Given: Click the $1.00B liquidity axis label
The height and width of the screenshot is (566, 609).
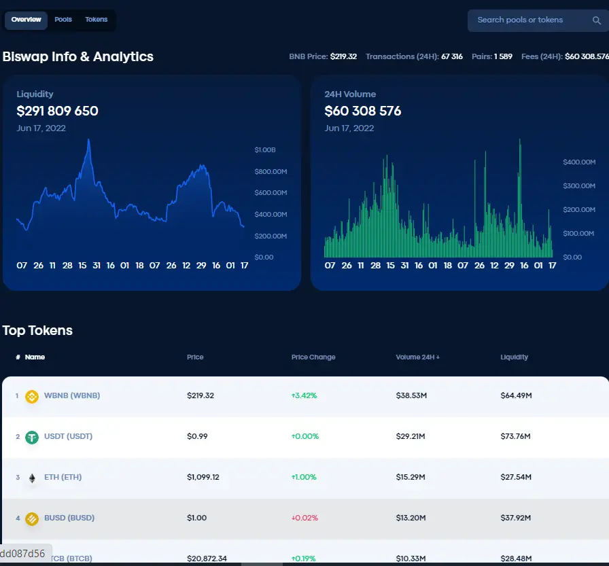Looking at the screenshot, I should 265,150.
